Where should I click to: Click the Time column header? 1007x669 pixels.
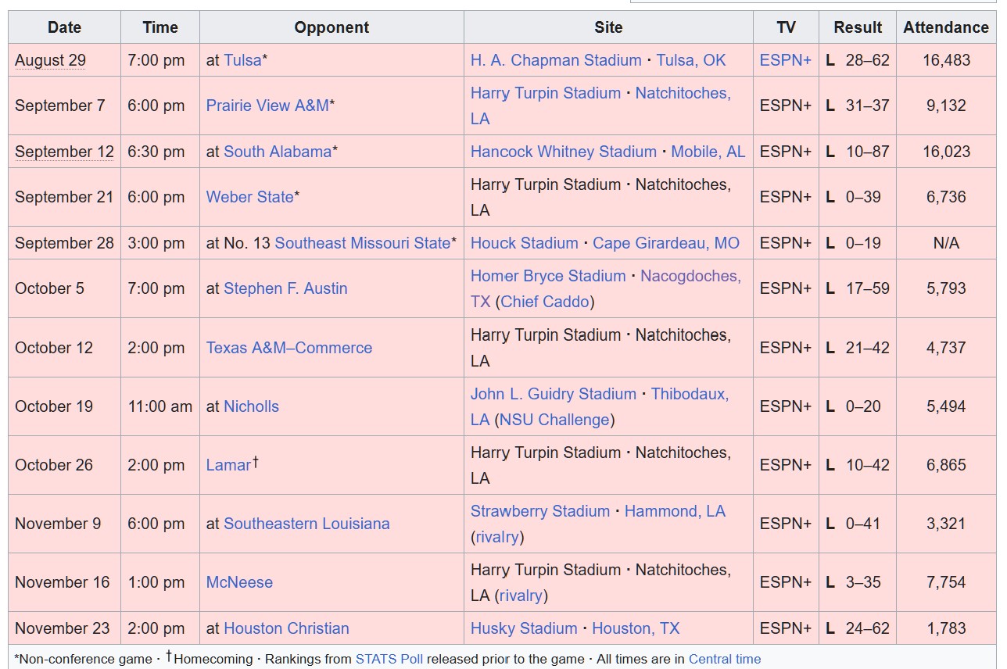160,27
